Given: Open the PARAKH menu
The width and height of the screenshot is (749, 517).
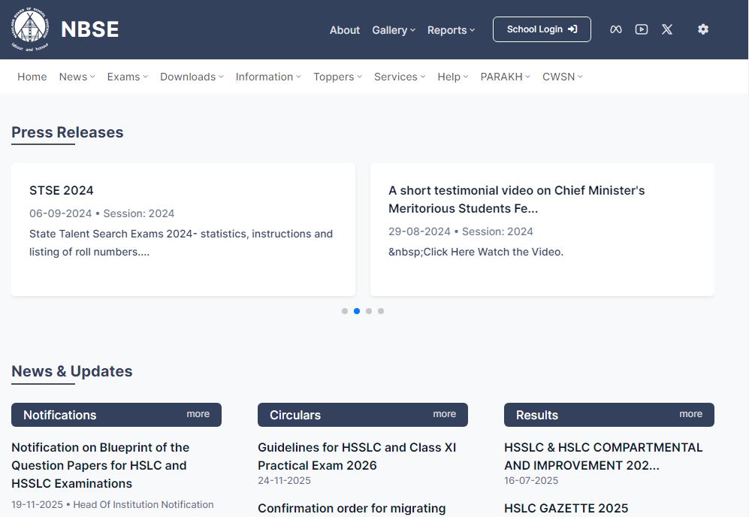Looking at the screenshot, I should pos(505,77).
